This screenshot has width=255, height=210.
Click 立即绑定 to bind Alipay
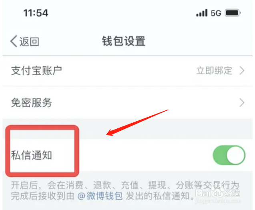click(214, 70)
